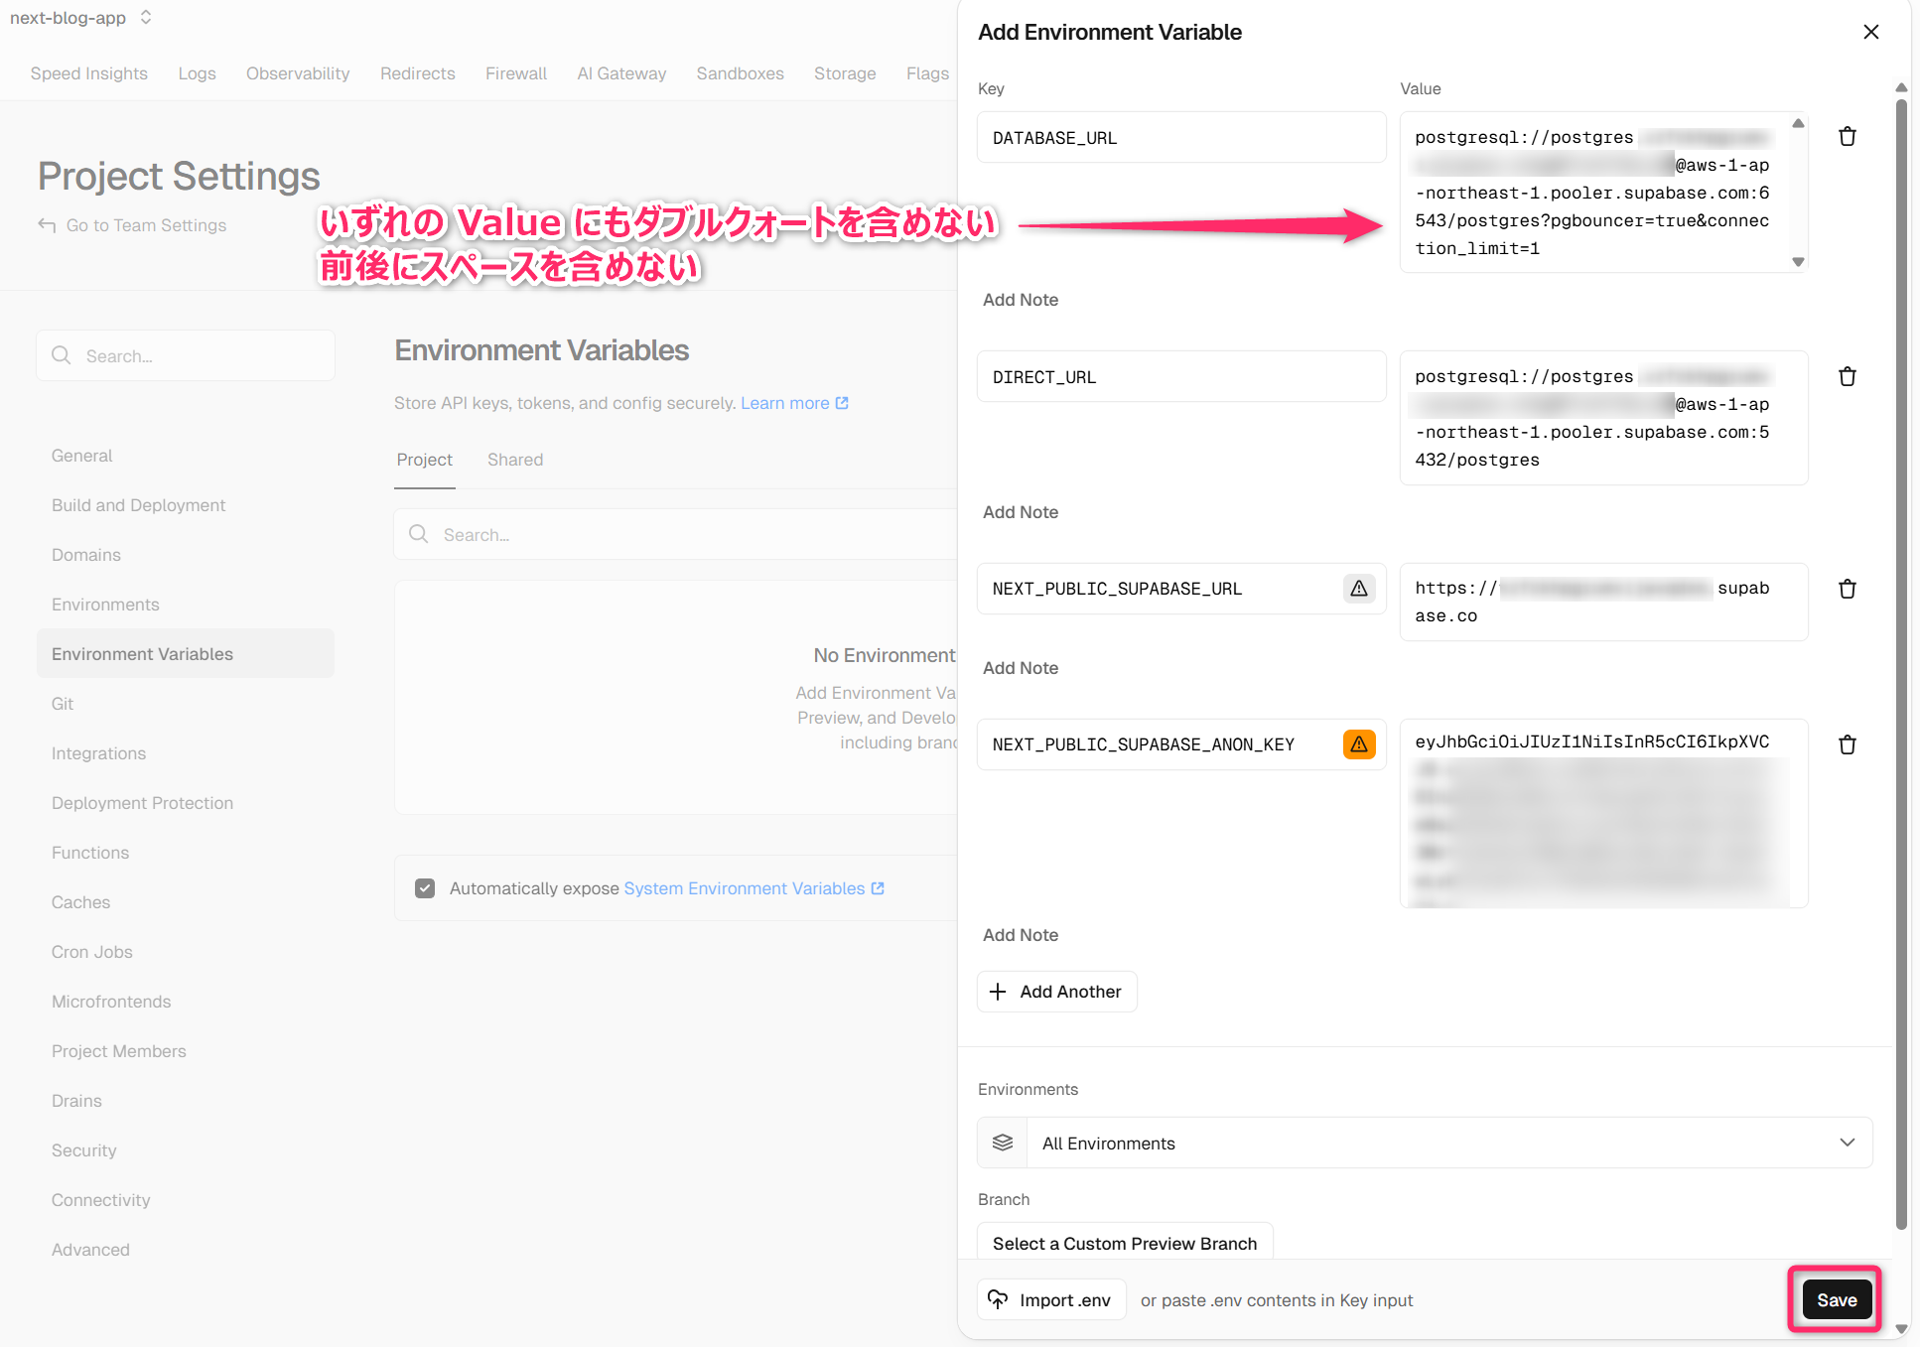Click the DIRECT_URL key input field

(x=1180, y=377)
